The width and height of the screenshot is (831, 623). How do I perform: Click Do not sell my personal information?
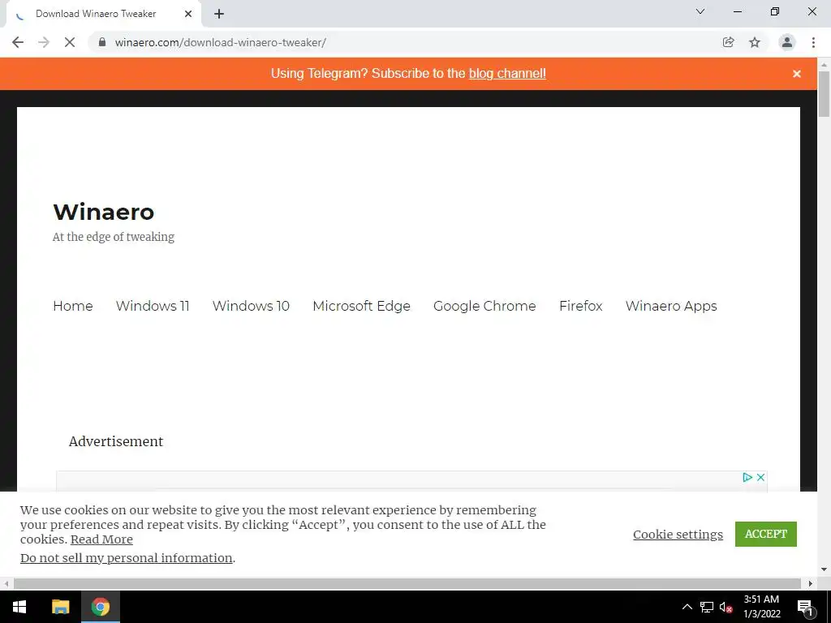point(126,558)
